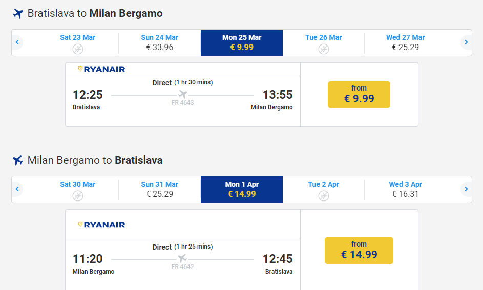
Task: Click the plane icon above flight FR 4643
Action: pos(183,95)
